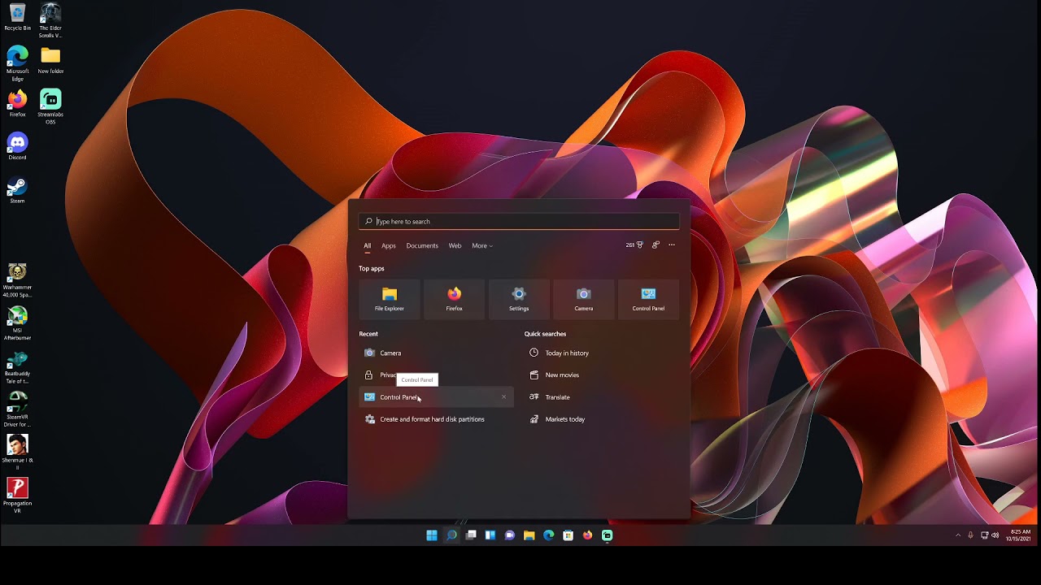Open Control Panel tile in Top apps
The image size is (1041, 585).
coord(648,299)
